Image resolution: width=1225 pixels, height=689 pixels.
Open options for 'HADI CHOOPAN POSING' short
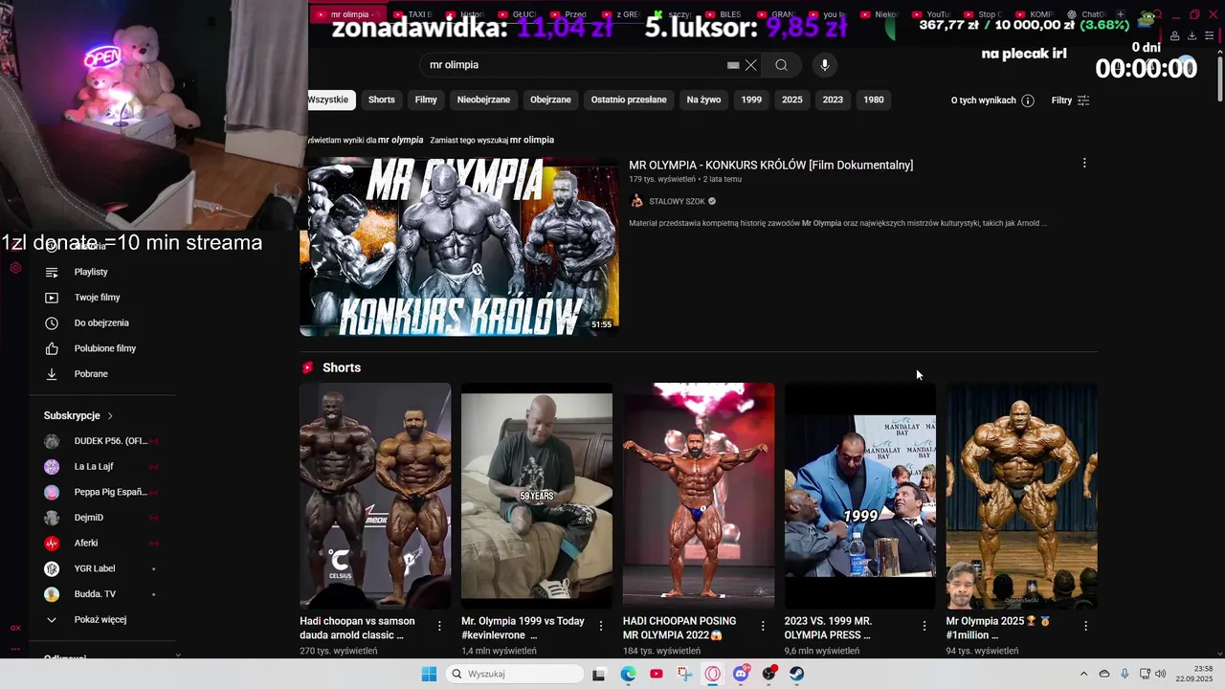(763, 626)
